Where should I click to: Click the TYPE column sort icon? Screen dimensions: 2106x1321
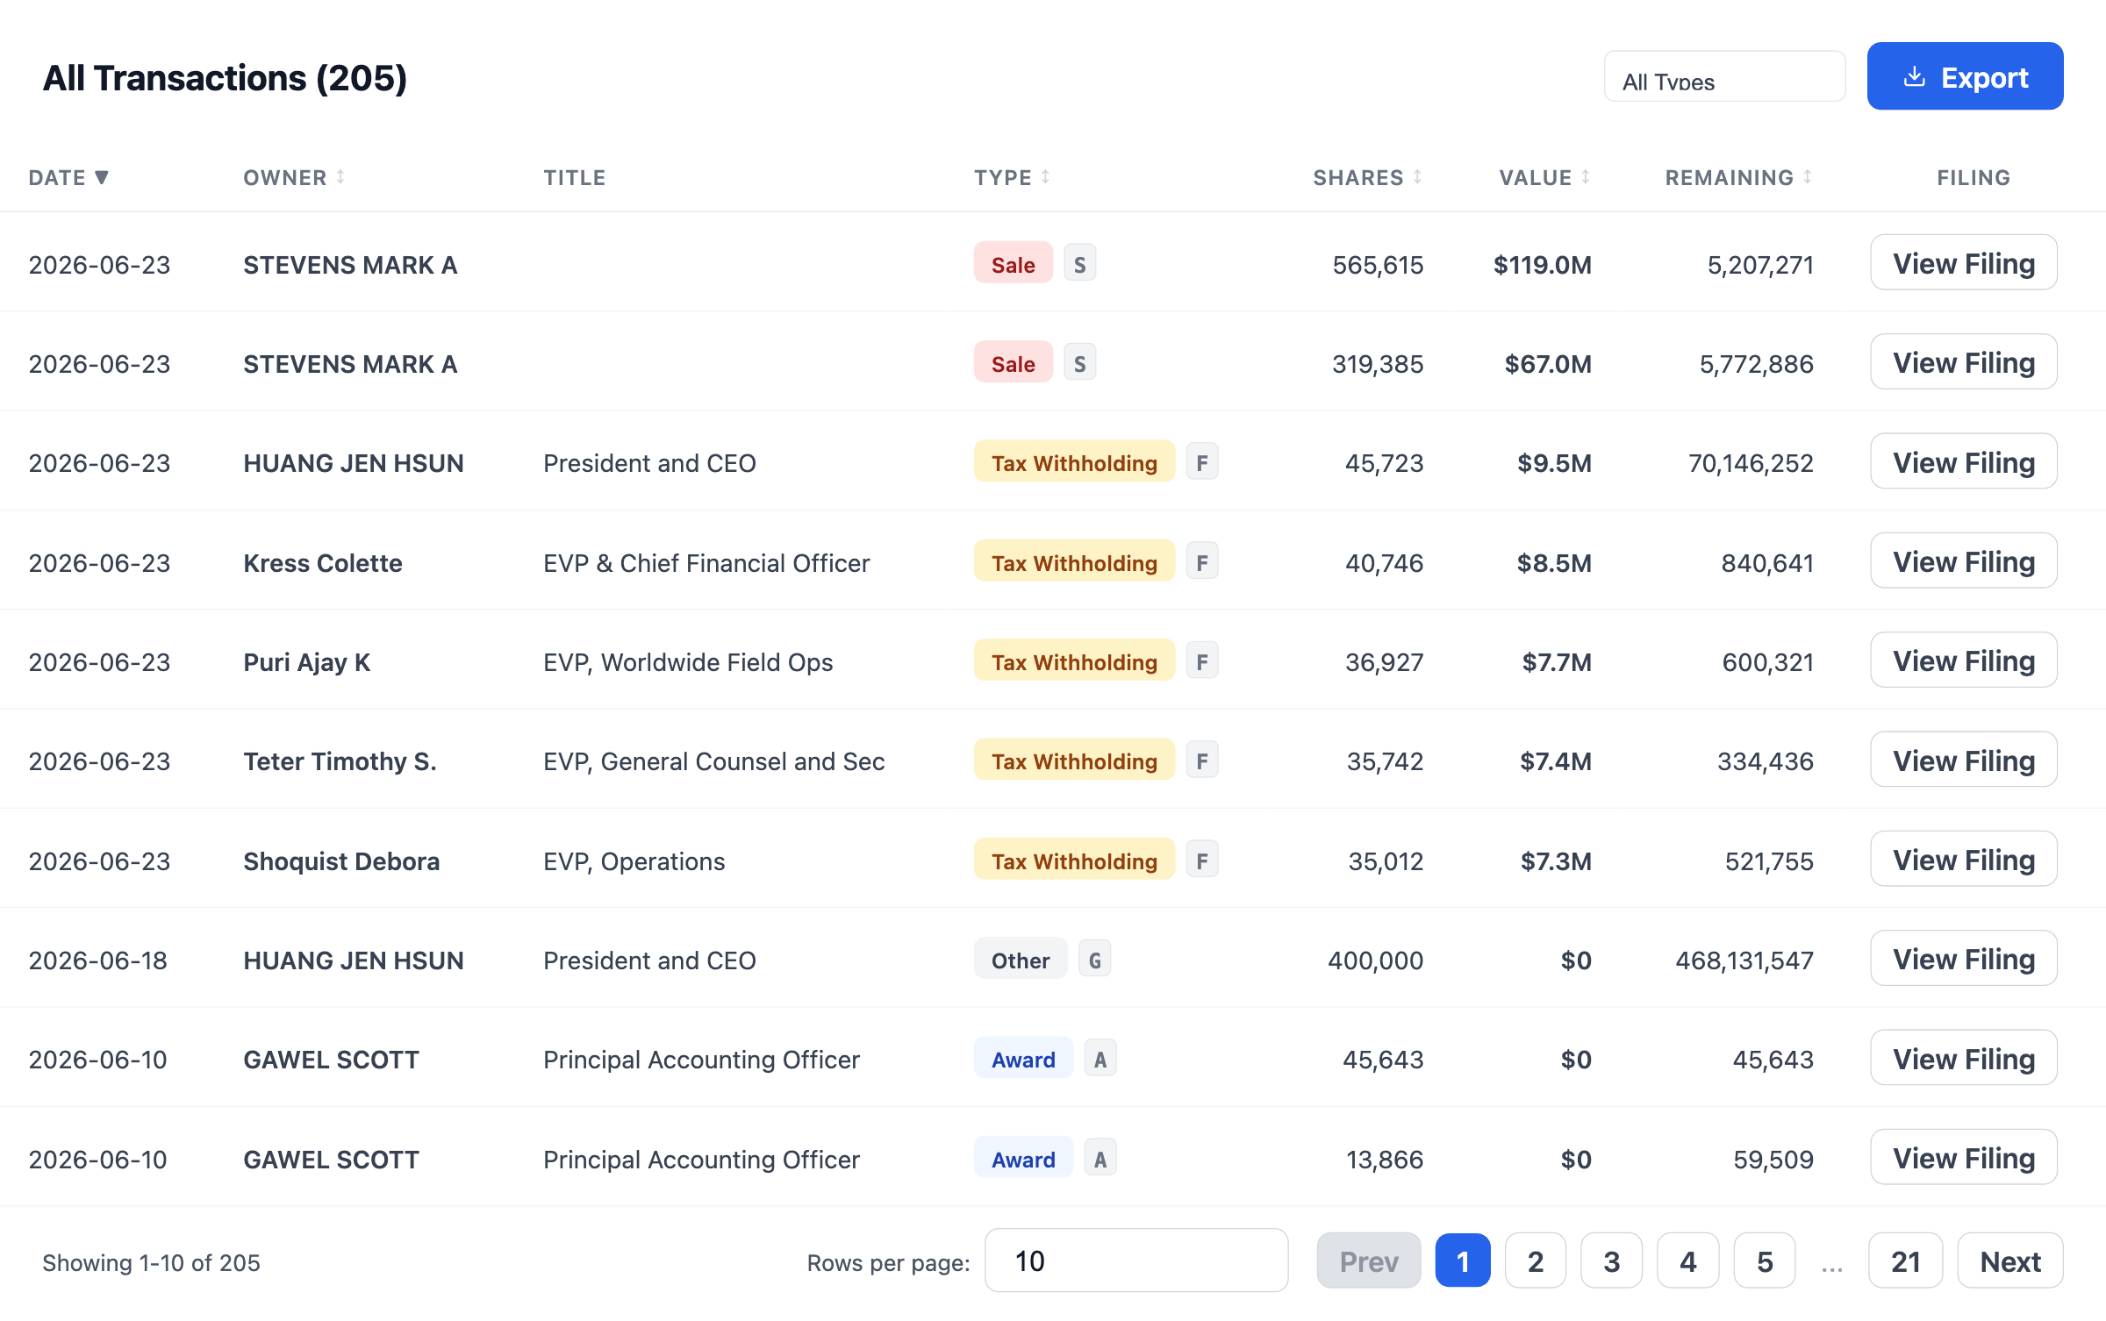(1046, 177)
